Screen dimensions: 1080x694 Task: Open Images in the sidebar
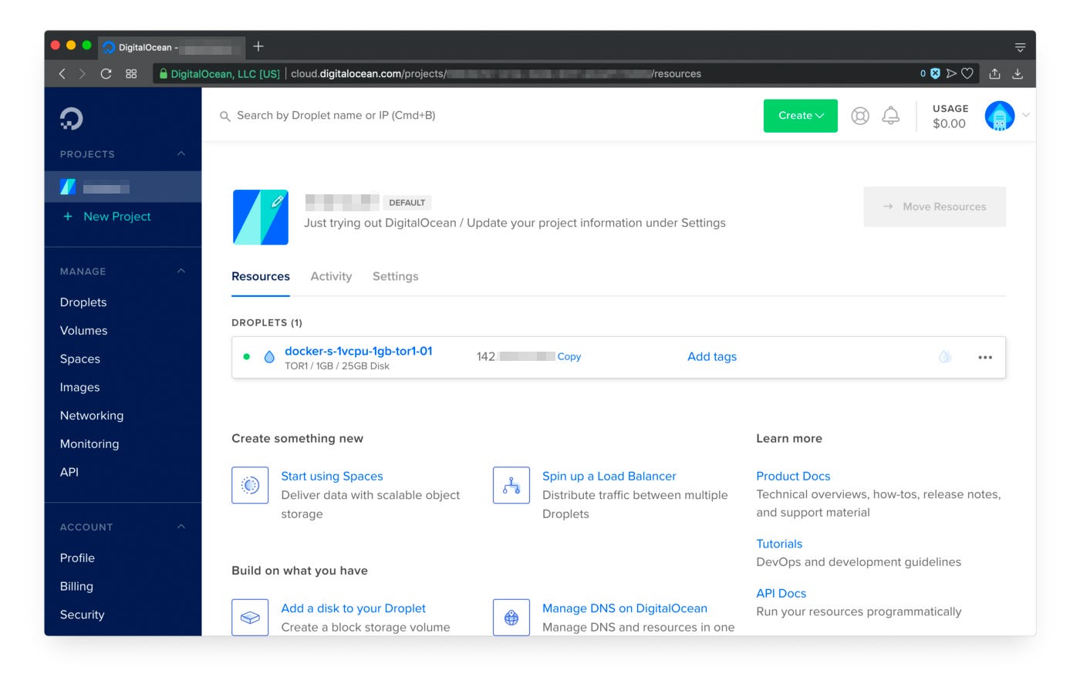click(x=80, y=387)
